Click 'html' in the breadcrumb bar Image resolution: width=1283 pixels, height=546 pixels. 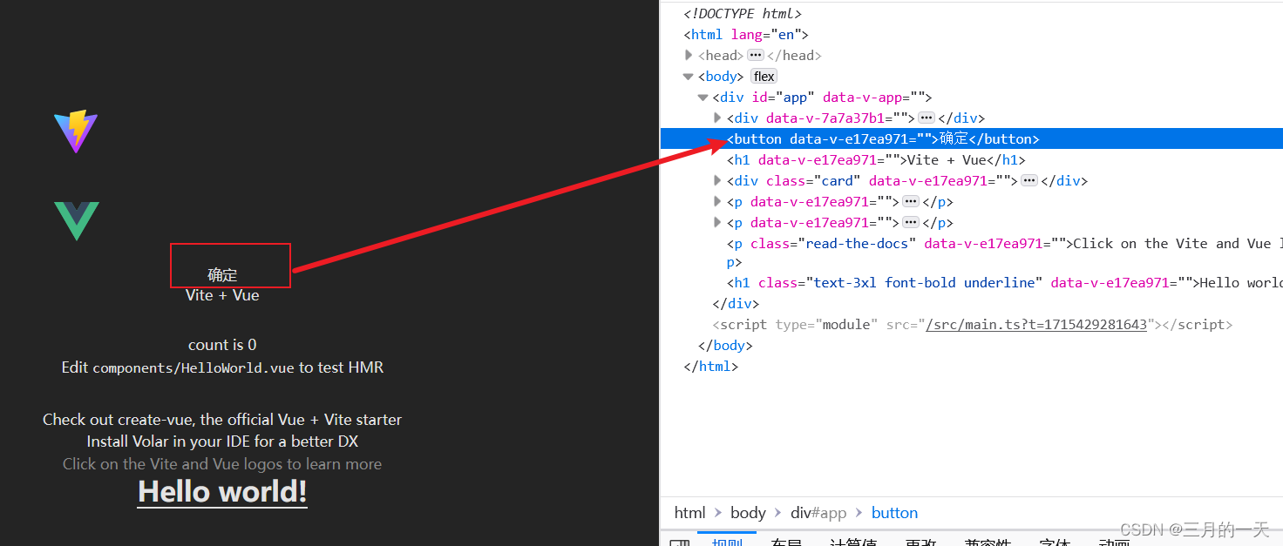point(689,513)
